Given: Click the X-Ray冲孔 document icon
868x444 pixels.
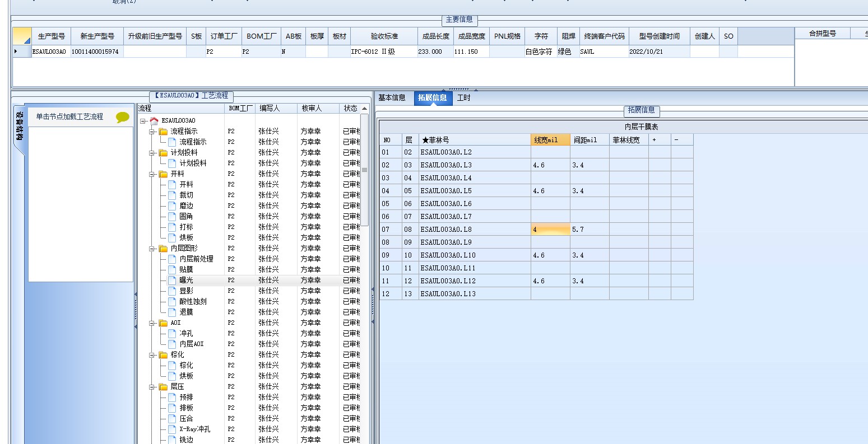Looking at the screenshot, I should [x=172, y=429].
